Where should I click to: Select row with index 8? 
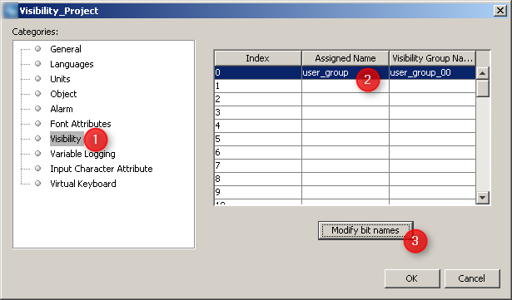[345, 179]
